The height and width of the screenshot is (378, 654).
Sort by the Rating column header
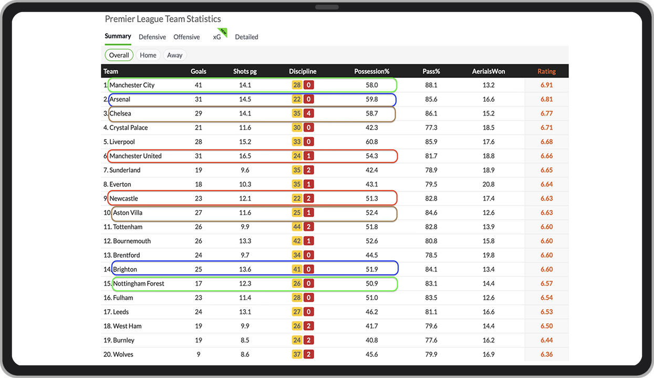point(546,71)
